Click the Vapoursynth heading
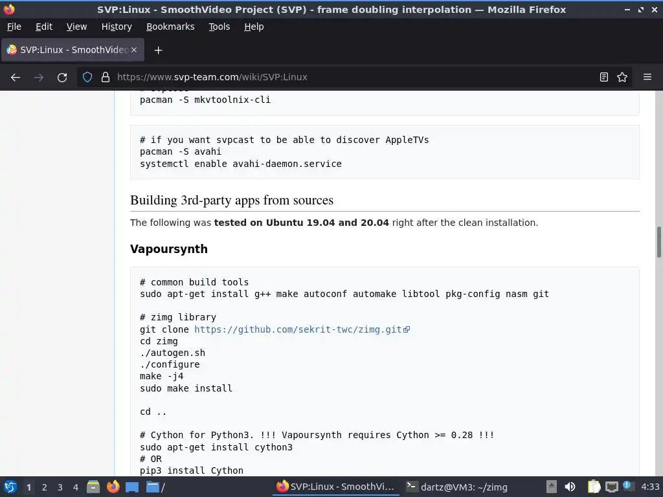The width and height of the screenshot is (663, 497). [169, 249]
